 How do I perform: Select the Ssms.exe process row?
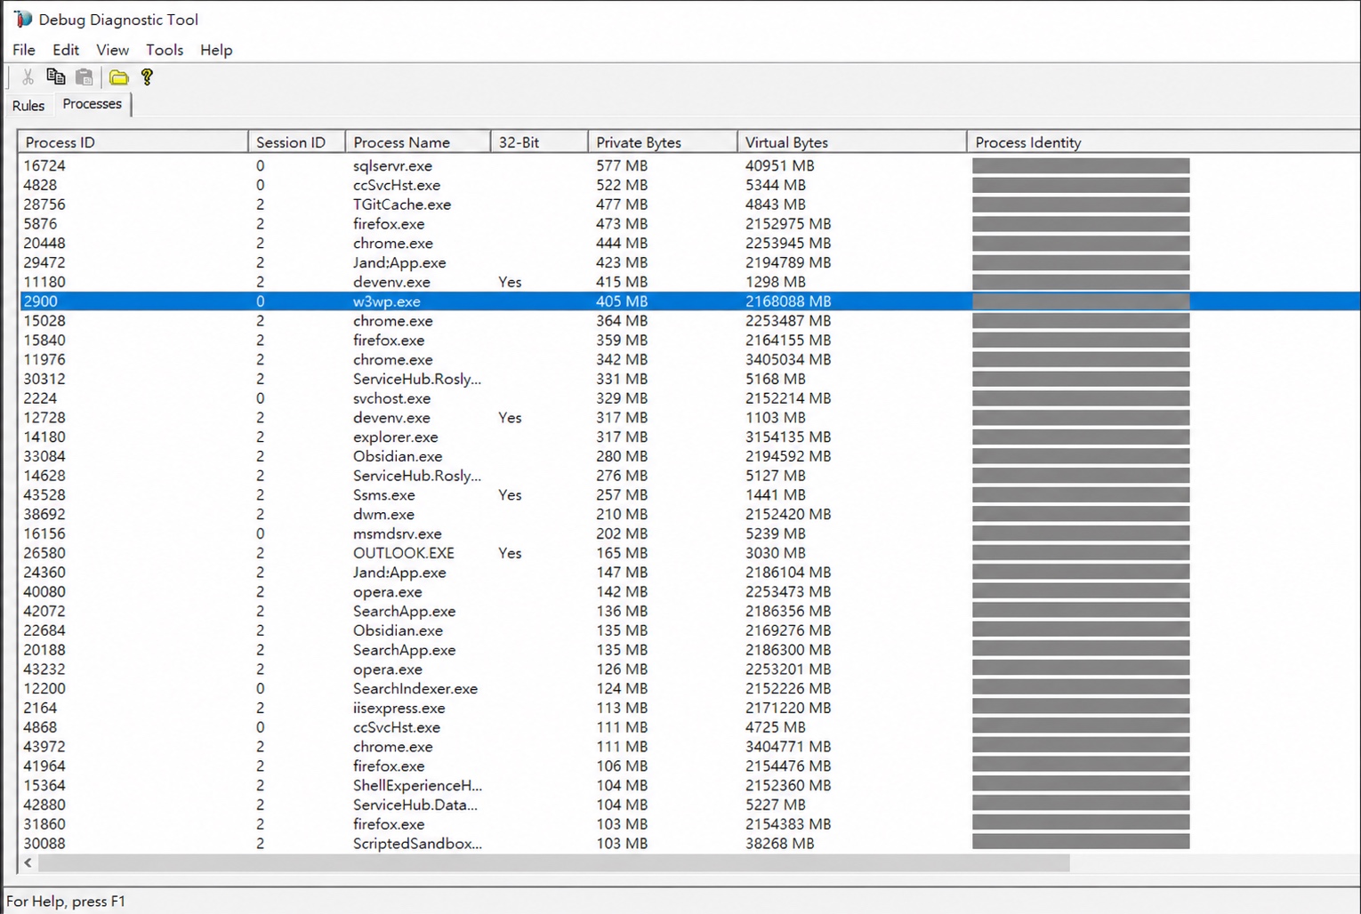pos(689,495)
